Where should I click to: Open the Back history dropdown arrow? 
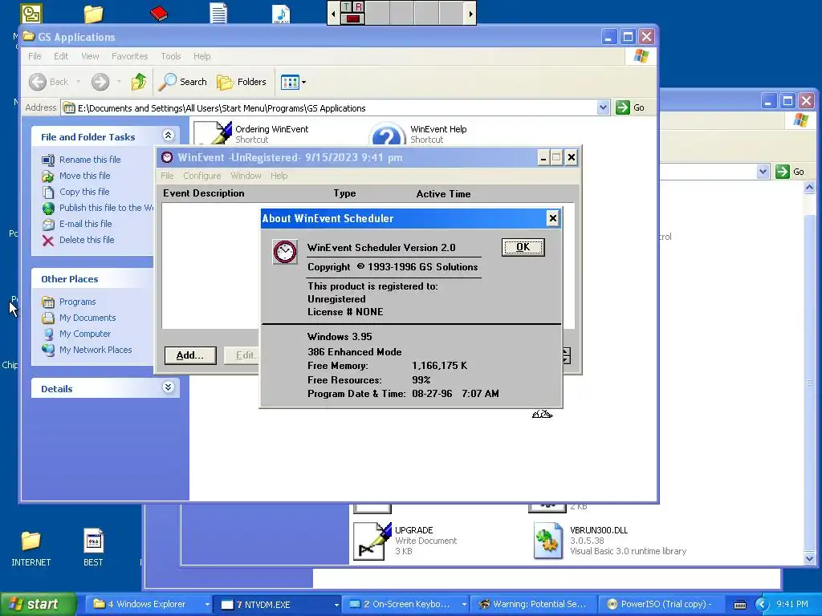79,82
